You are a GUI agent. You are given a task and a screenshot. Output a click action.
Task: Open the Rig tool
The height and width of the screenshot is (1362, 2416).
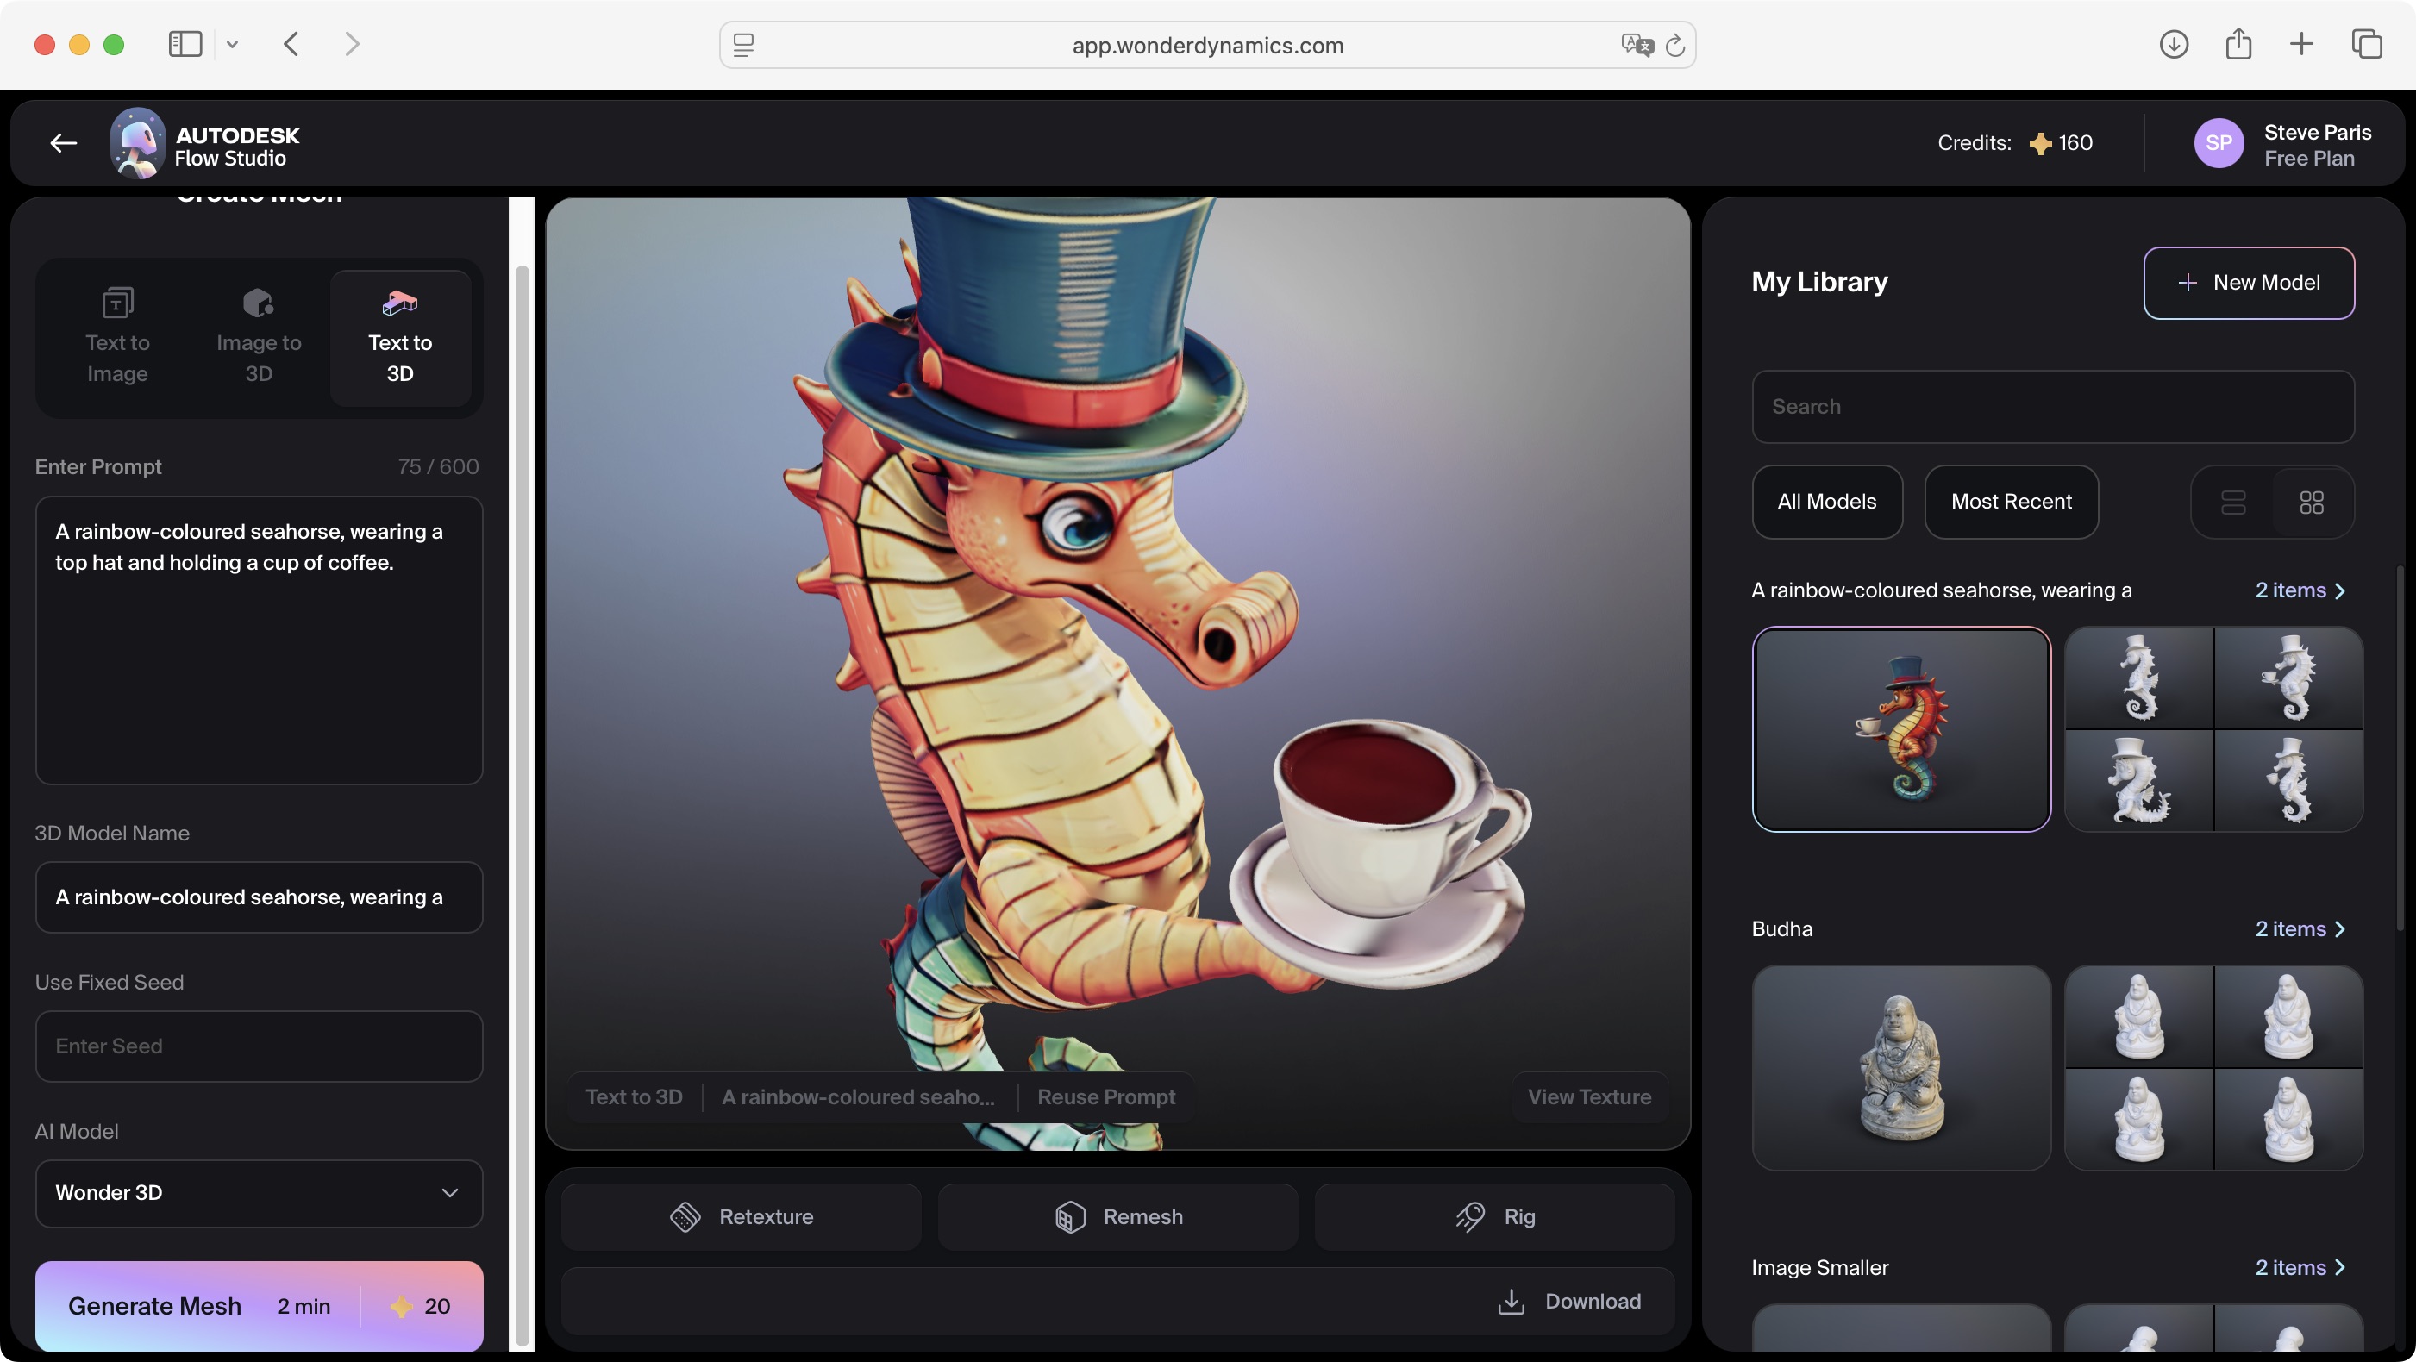click(x=1494, y=1215)
